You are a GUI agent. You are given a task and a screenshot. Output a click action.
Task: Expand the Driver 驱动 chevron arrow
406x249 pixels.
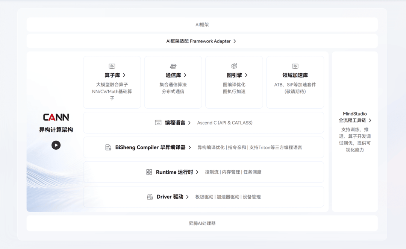click(x=188, y=197)
